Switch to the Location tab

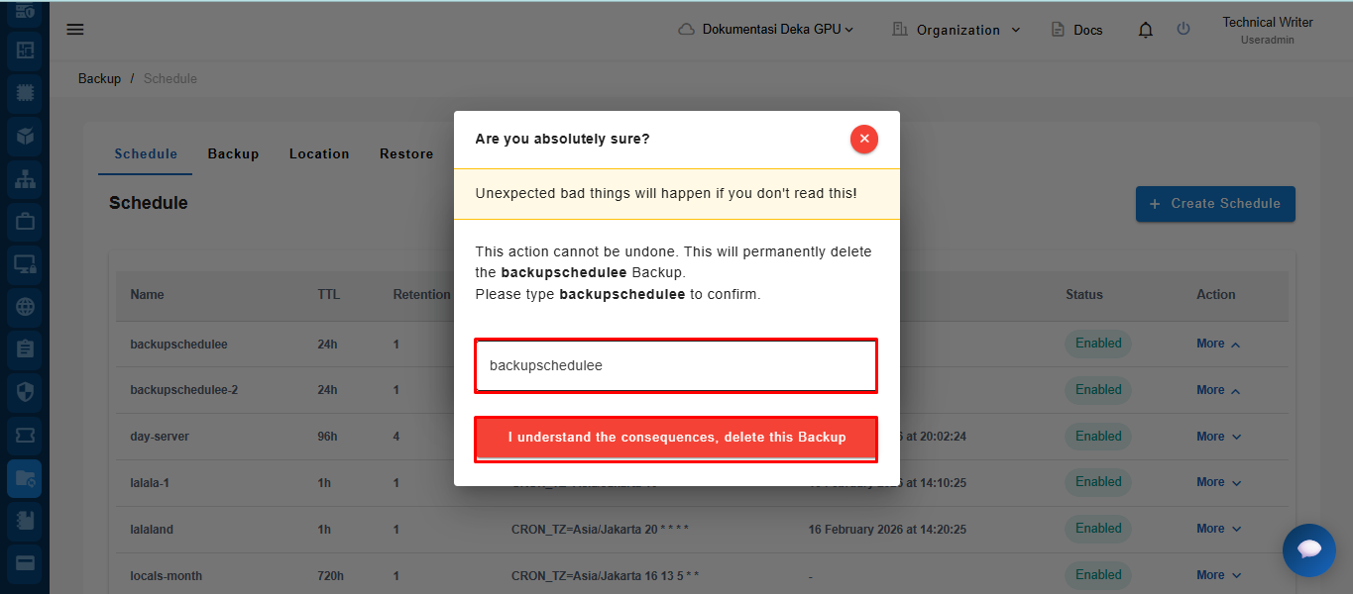(319, 154)
